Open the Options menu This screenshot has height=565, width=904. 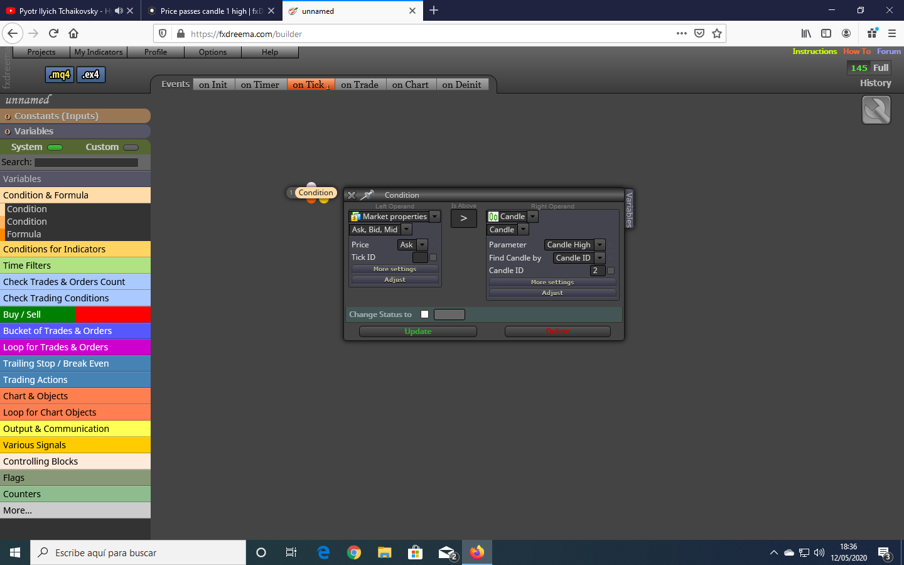(213, 52)
